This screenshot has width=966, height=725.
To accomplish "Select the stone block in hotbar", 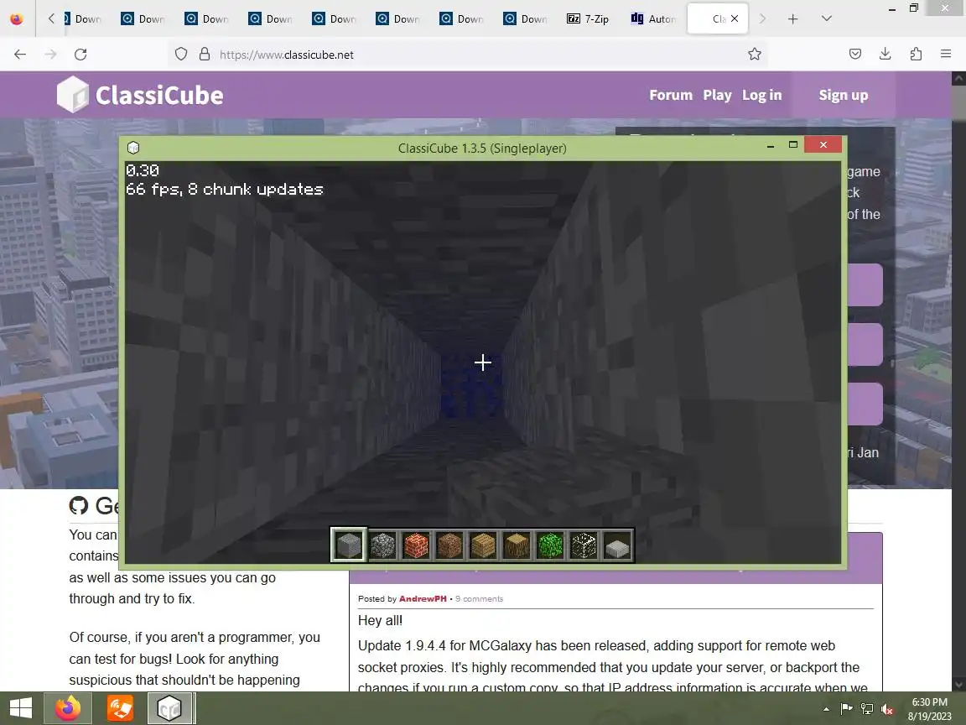I will 349,545.
